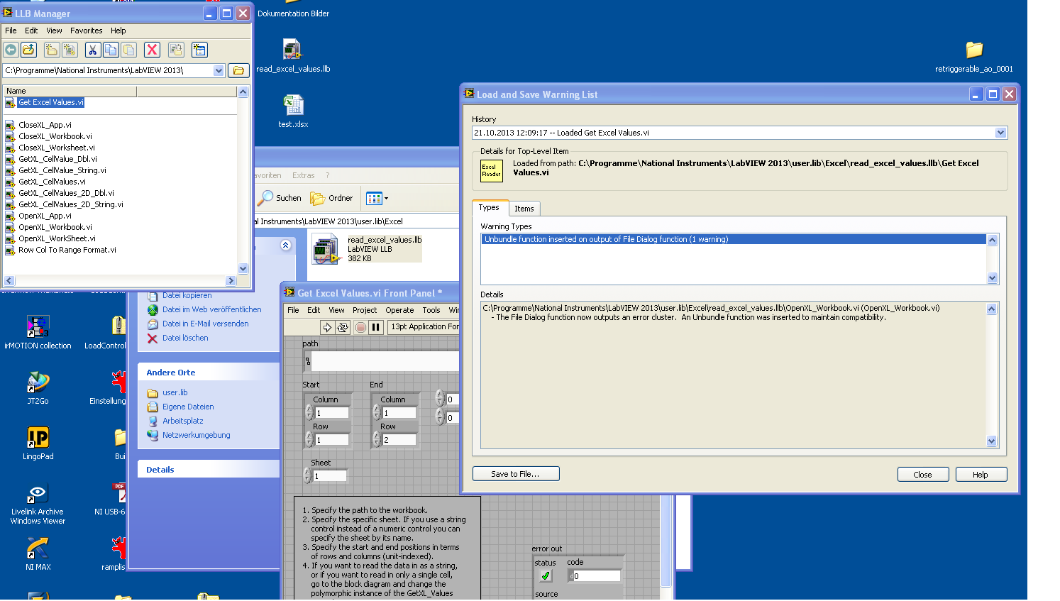This screenshot has height=601, width=1060.
Task: Switch to the Types tab
Action: (489, 207)
